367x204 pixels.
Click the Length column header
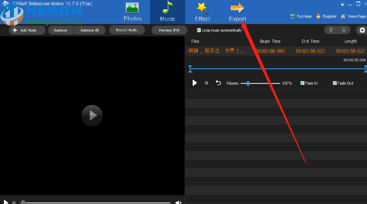(x=350, y=41)
